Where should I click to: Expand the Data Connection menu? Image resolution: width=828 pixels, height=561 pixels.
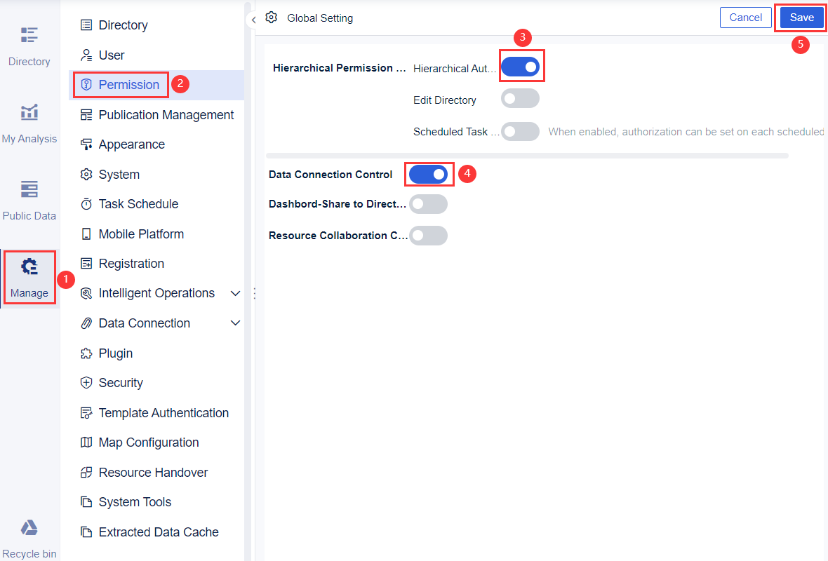click(x=236, y=323)
